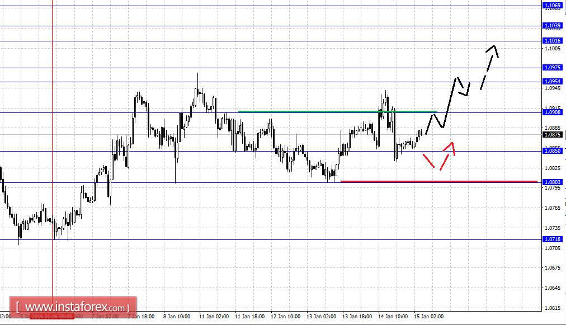This screenshot has width=566, height=325.
Task: Select the 1.0975 price level label
Action: click(x=553, y=68)
